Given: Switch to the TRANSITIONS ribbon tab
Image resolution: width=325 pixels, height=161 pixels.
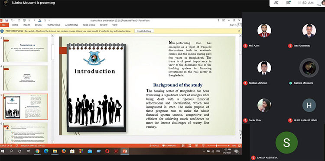Looking at the screenshot, I should click(x=54, y=25).
